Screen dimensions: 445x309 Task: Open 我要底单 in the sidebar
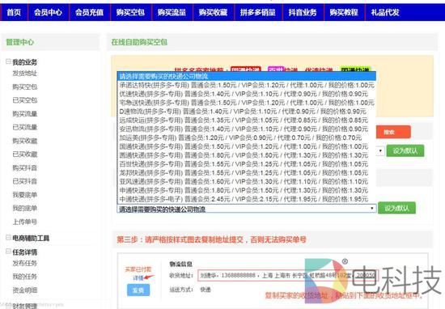(x=25, y=195)
